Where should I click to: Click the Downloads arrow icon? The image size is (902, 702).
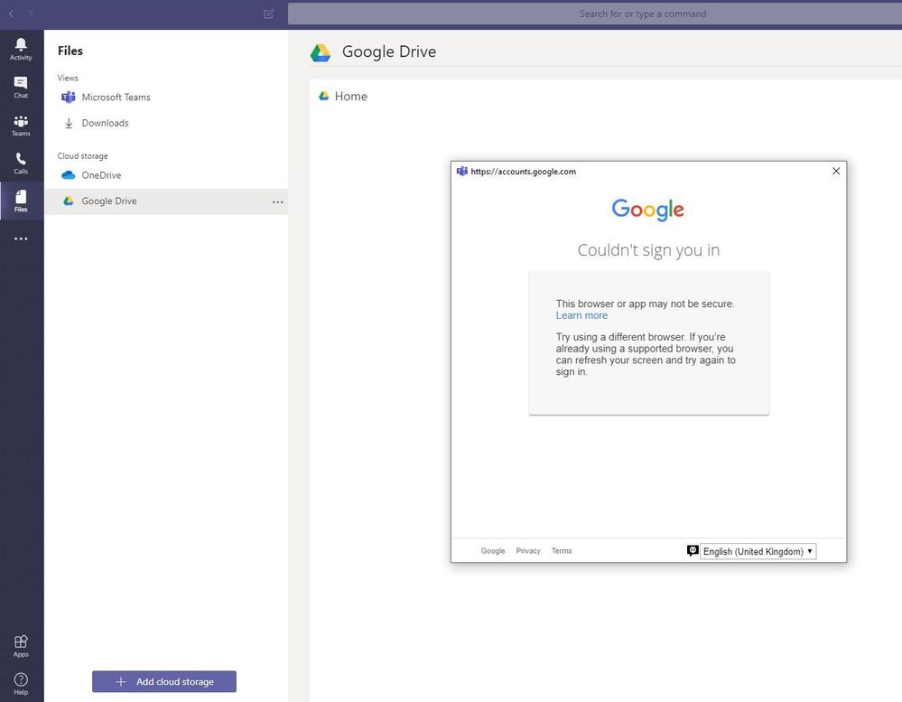(69, 123)
